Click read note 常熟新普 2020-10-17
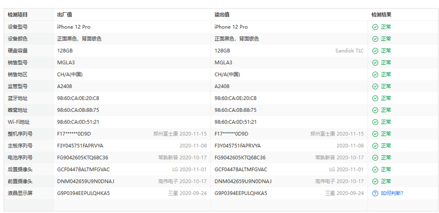The width and height of the screenshot is (439, 213). tap(339, 158)
